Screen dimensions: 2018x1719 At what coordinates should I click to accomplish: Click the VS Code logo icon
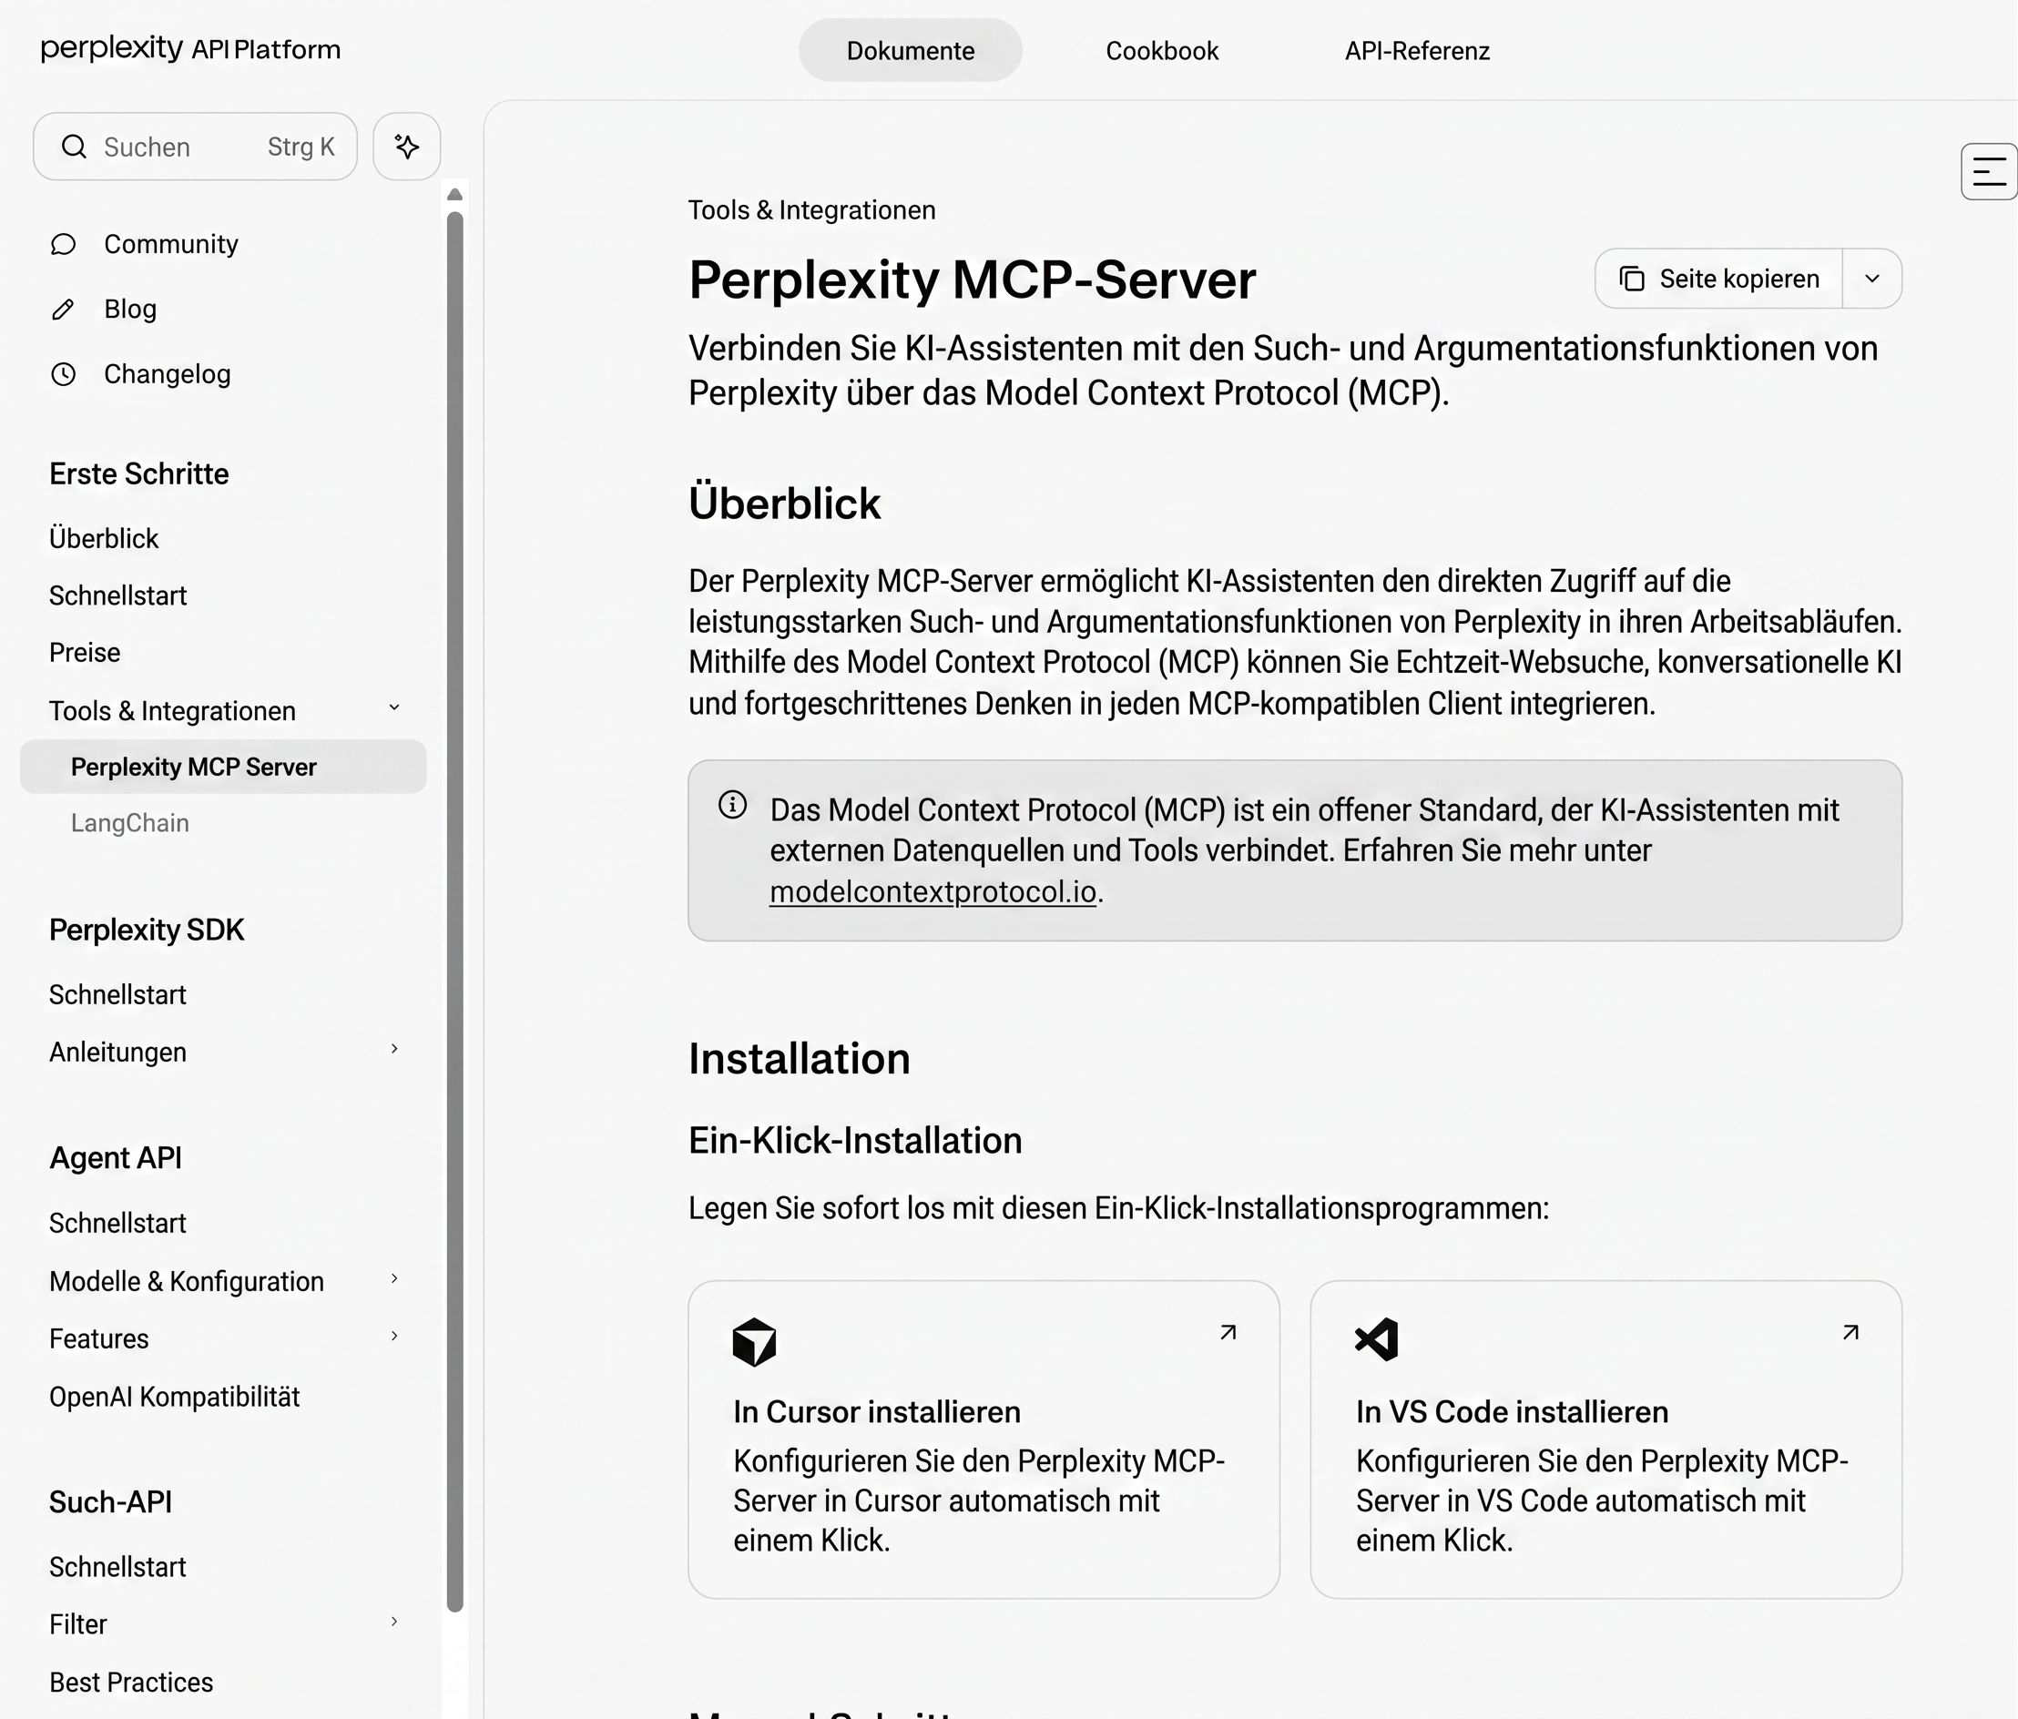point(1377,1340)
